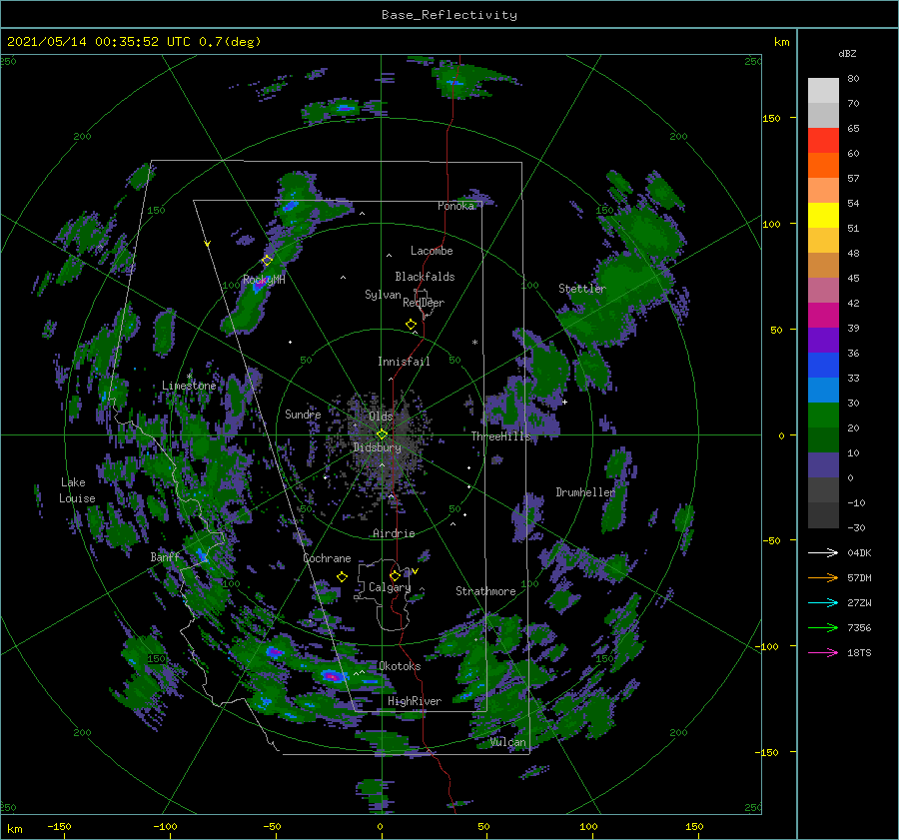This screenshot has width=899, height=840.
Task: Click the Base_Reflectivity title text
Action: tap(449, 15)
